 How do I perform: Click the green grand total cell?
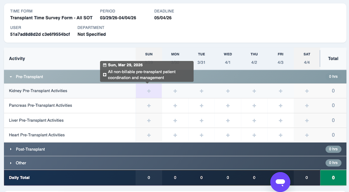click(333, 178)
